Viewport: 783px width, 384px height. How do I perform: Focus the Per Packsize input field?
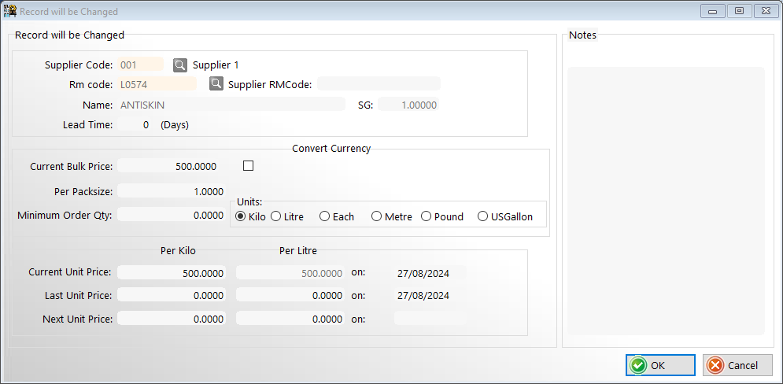(172, 191)
